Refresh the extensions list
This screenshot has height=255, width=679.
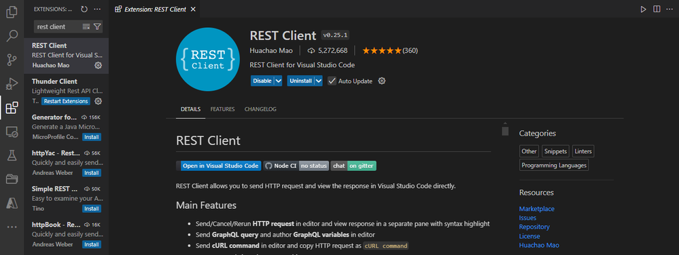tap(84, 9)
